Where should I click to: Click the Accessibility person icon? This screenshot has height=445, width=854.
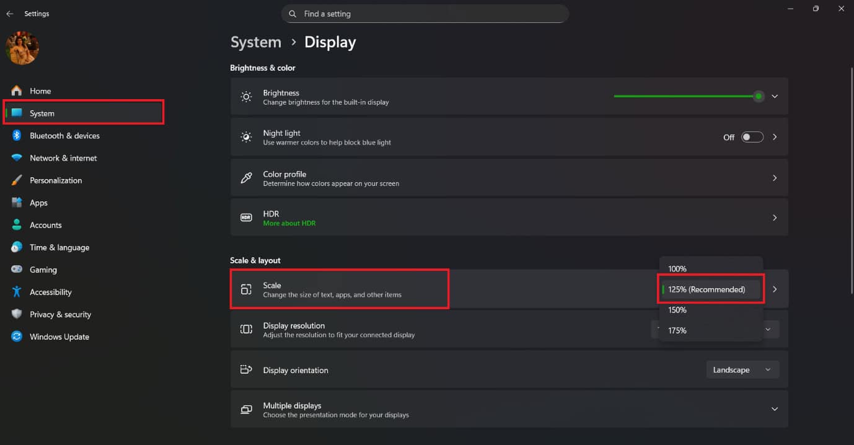(17, 292)
